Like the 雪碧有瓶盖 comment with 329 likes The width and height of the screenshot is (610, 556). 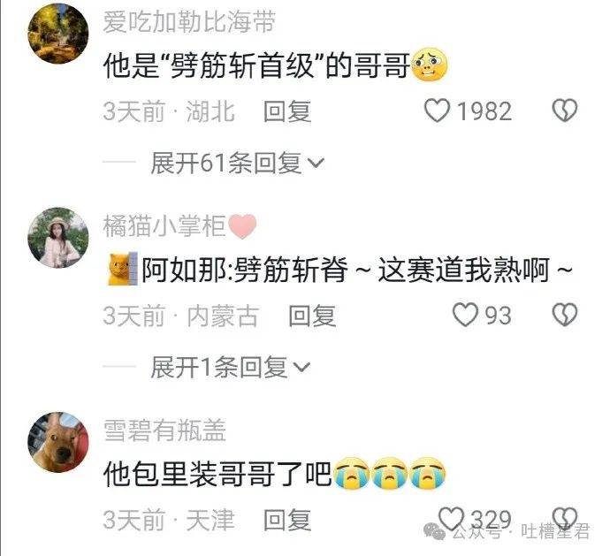[x=451, y=519]
